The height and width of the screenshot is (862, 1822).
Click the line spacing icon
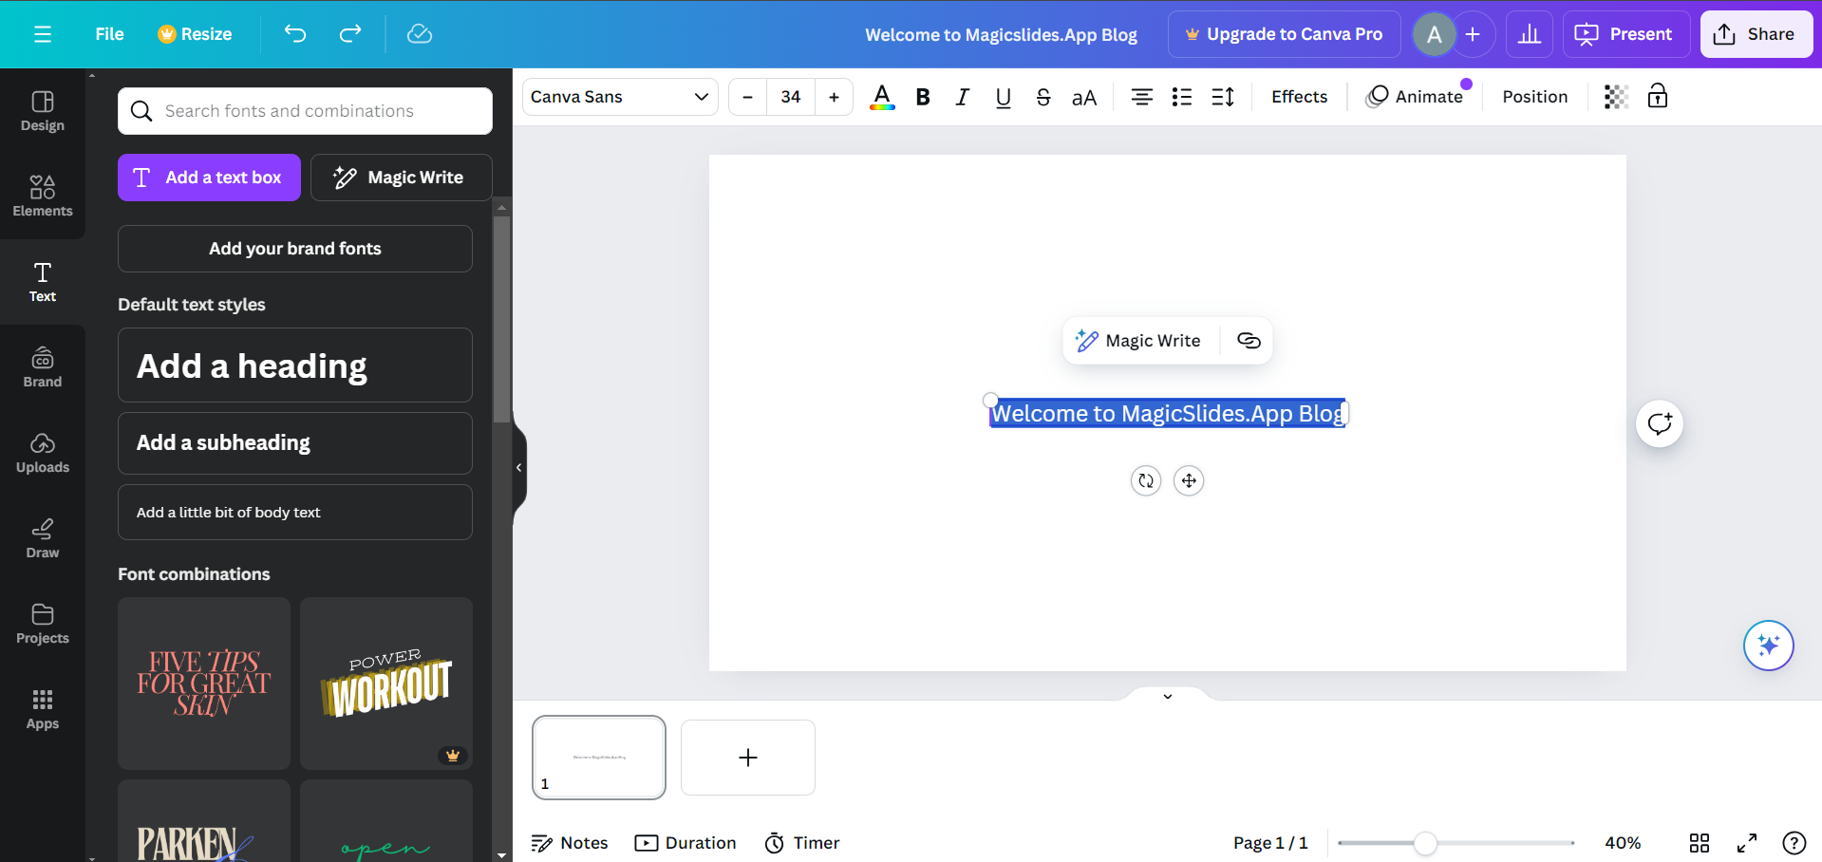(1223, 97)
